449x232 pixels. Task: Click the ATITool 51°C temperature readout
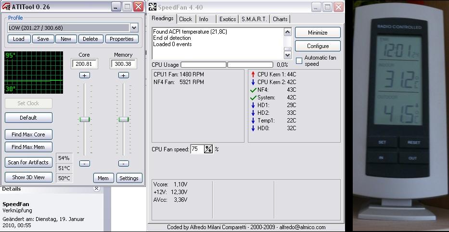pos(64,168)
